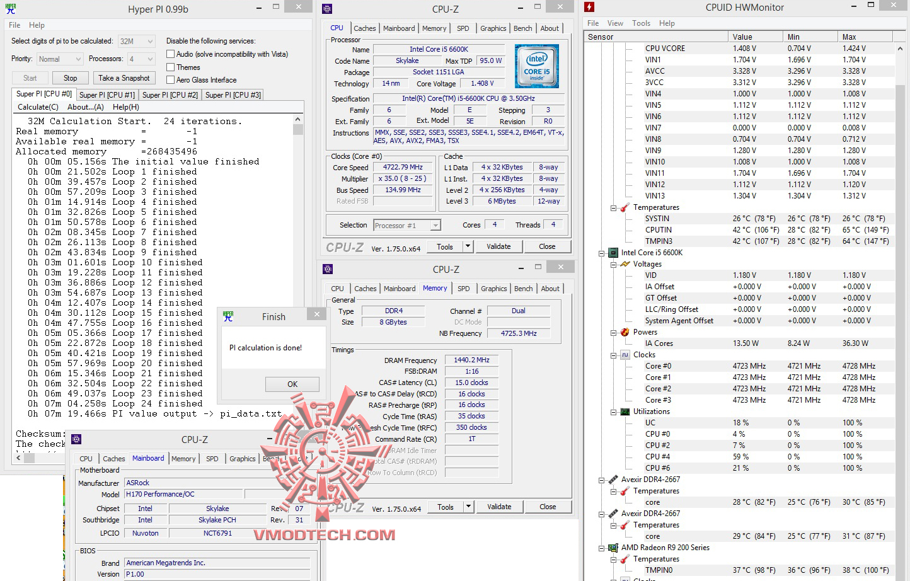Click the left arrow of Hyper PI horizontal scrollbar
910x581 pixels.
(x=18, y=458)
